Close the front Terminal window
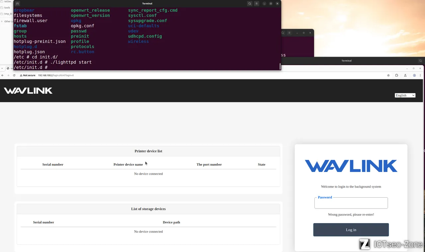Screen dimensions: 425x252 (x=277, y=4)
